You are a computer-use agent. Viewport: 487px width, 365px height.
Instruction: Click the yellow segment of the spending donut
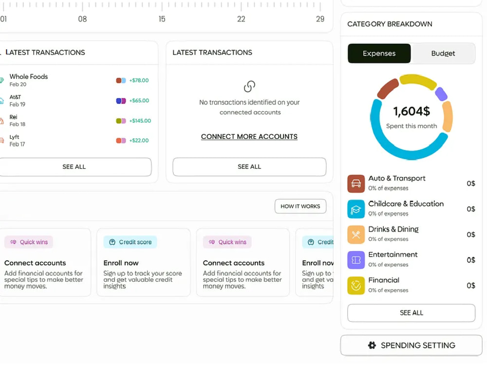point(419,80)
